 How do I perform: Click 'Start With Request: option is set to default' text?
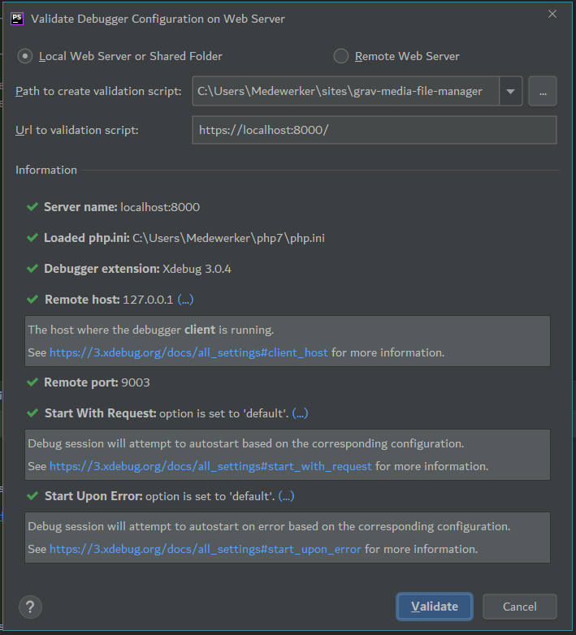167,413
